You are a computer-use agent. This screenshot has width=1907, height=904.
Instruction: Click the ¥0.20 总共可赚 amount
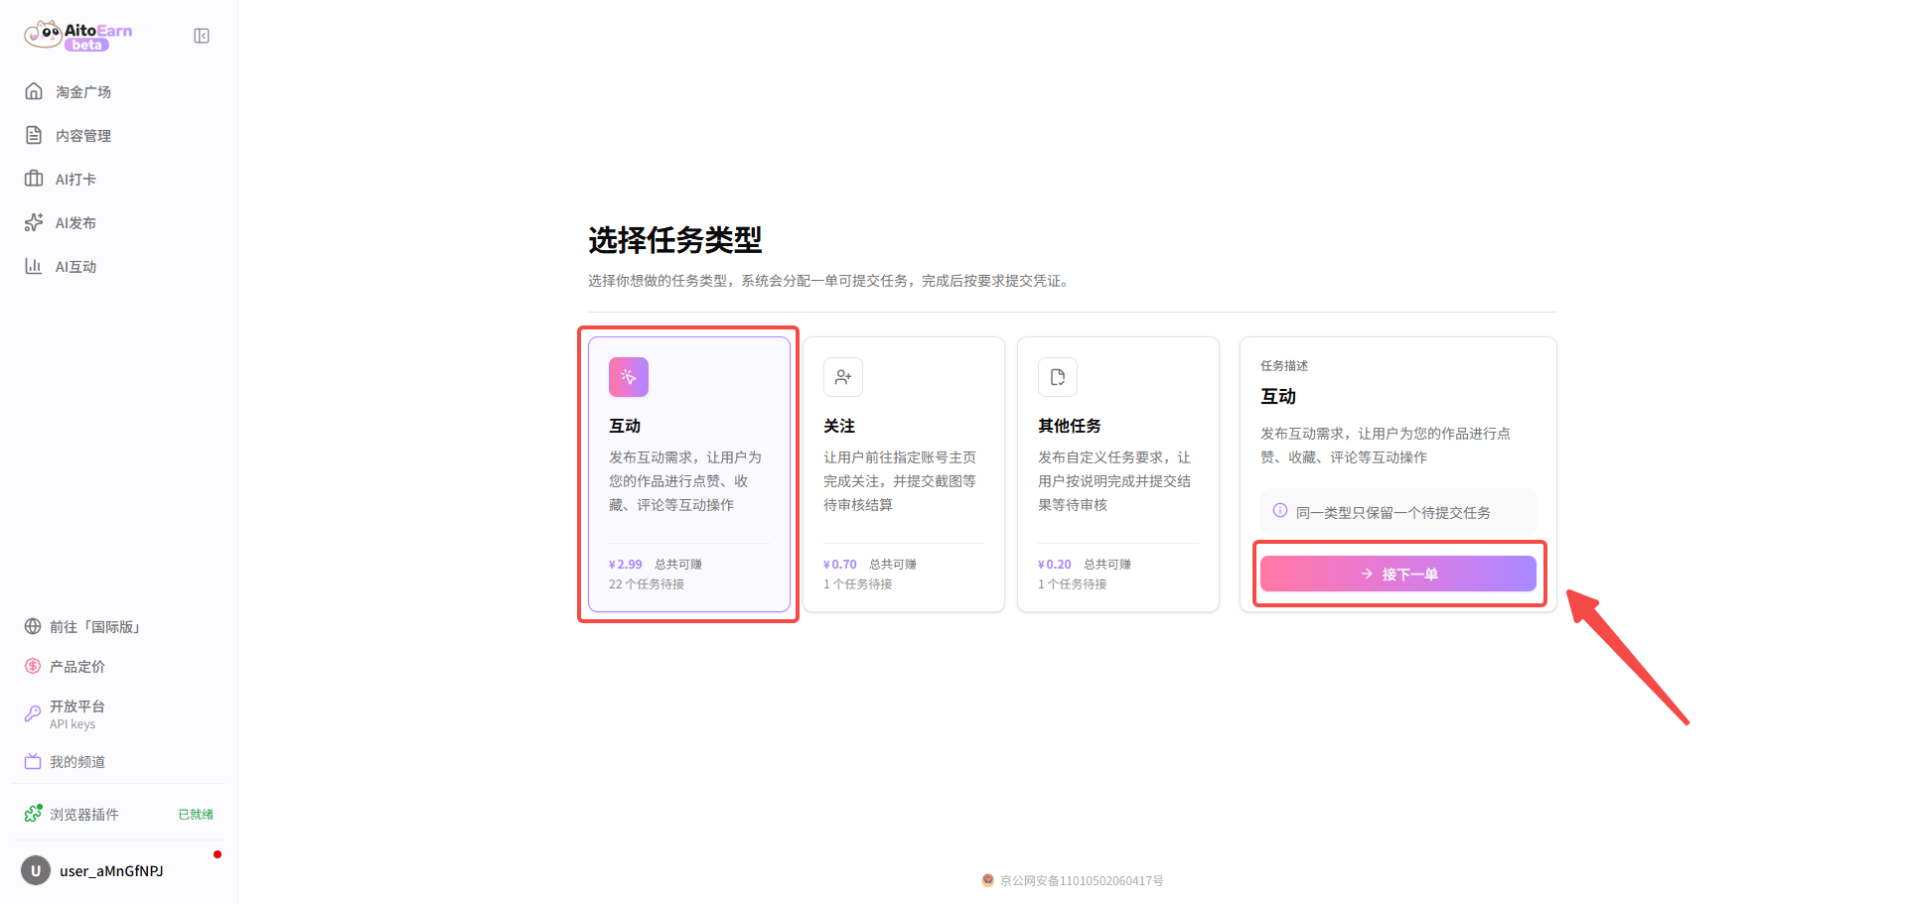pyautogui.click(x=1085, y=564)
